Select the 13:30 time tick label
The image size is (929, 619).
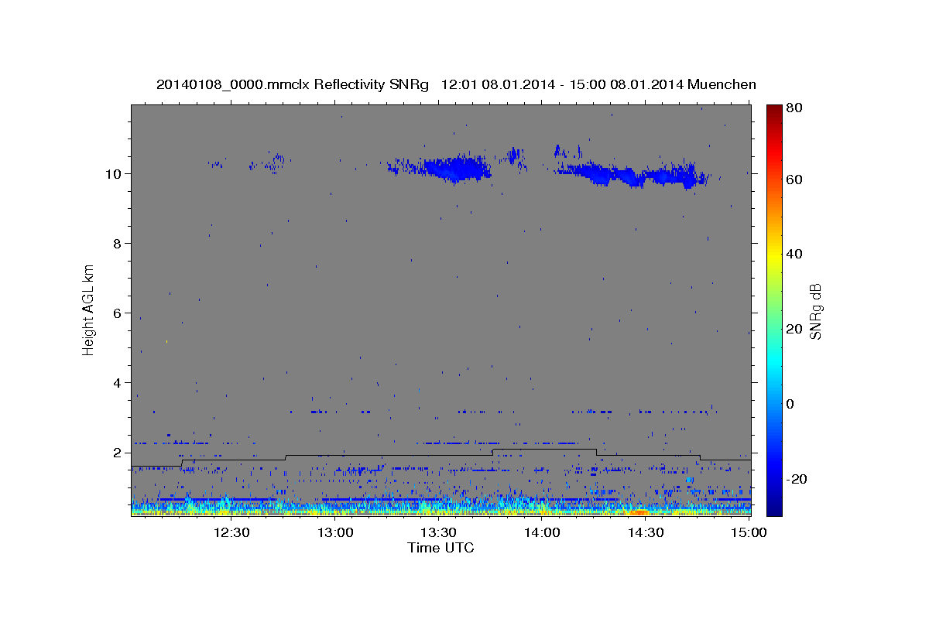(x=438, y=533)
